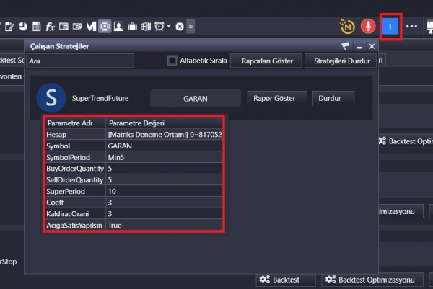Click the GARAN symbol button

tap(196, 98)
